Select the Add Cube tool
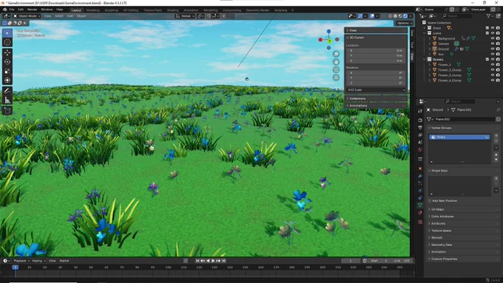Image resolution: width=503 pixels, height=283 pixels. (7, 111)
